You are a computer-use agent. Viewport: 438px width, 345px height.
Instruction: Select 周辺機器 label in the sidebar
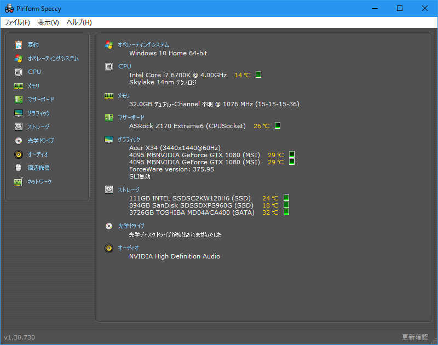pos(38,168)
